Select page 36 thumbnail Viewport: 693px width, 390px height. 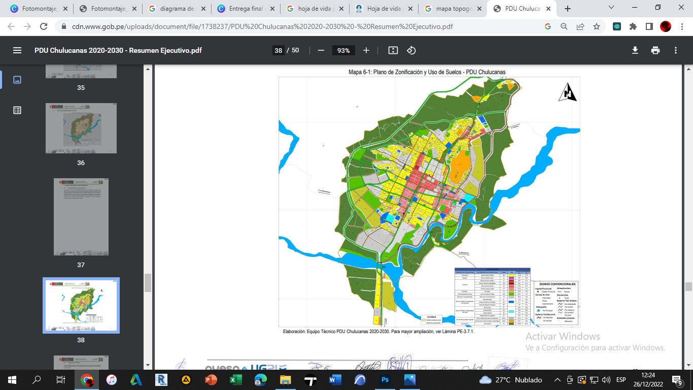(x=81, y=128)
